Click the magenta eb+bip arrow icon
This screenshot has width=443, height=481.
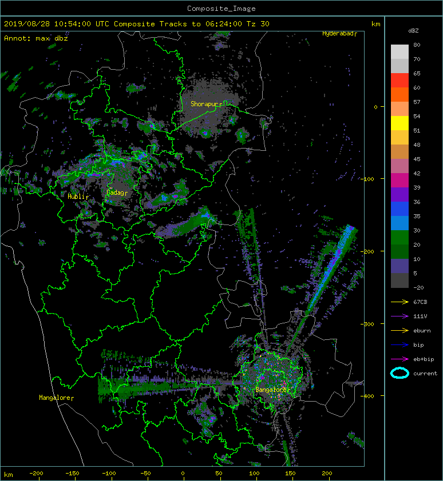(400, 359)
